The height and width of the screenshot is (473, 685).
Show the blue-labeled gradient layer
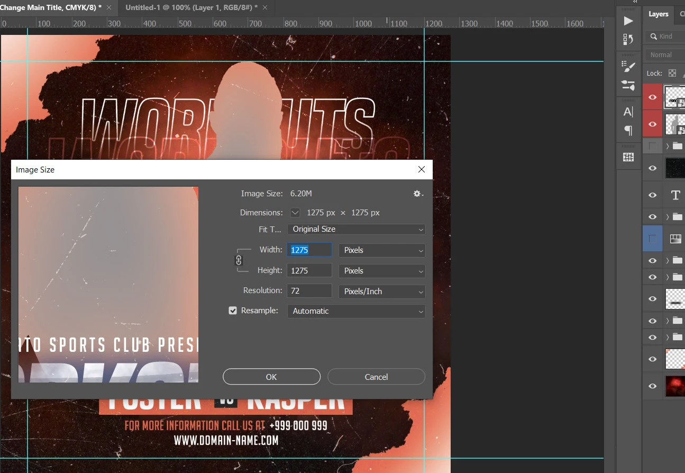pos(653,239)
